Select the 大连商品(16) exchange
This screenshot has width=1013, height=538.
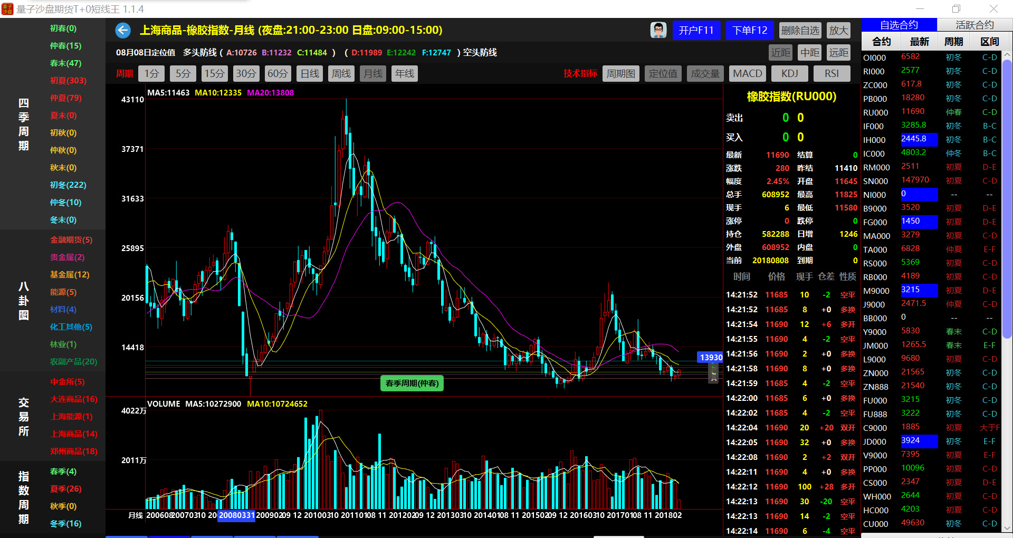click(x=74, y=399)
